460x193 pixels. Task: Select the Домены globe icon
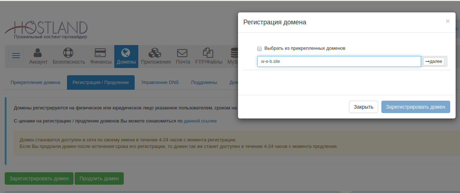pos(126,53)
